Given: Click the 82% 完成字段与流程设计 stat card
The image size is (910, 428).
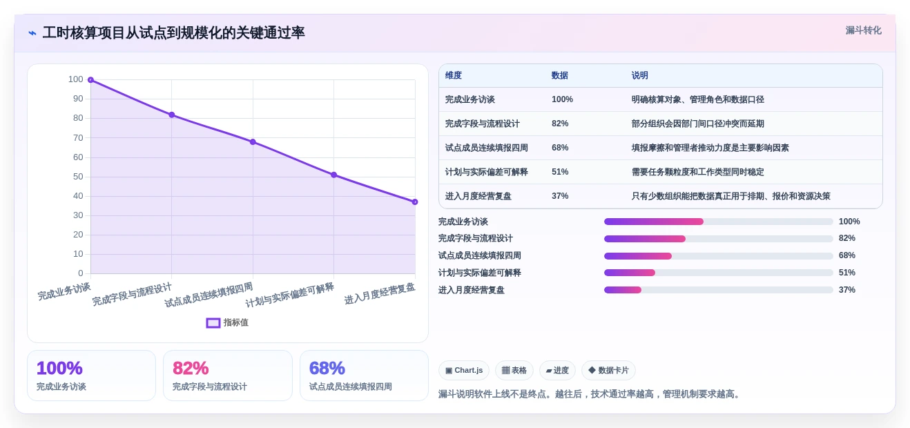Looking at the screenshot, I should (228, 376).
